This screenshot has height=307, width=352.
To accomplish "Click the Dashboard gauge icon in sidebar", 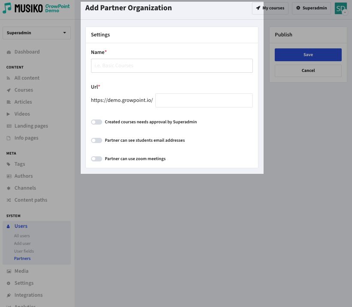I will click(9, 52).
